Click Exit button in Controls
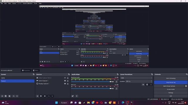The height and width of the screenshot is (105, 188). point(171,96)
